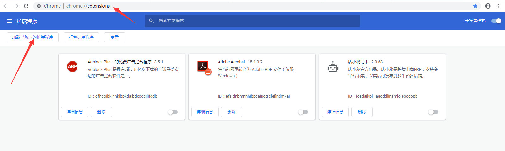Click the 店小秘助手 robot icon
Screen dimensions: 505x151
pyautogui.click(x=333, y=67)
